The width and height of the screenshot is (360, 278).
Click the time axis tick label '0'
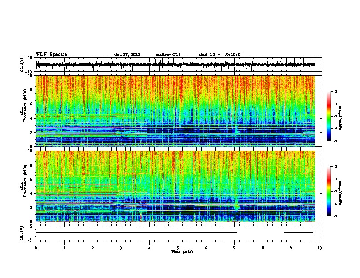point(36,248)
